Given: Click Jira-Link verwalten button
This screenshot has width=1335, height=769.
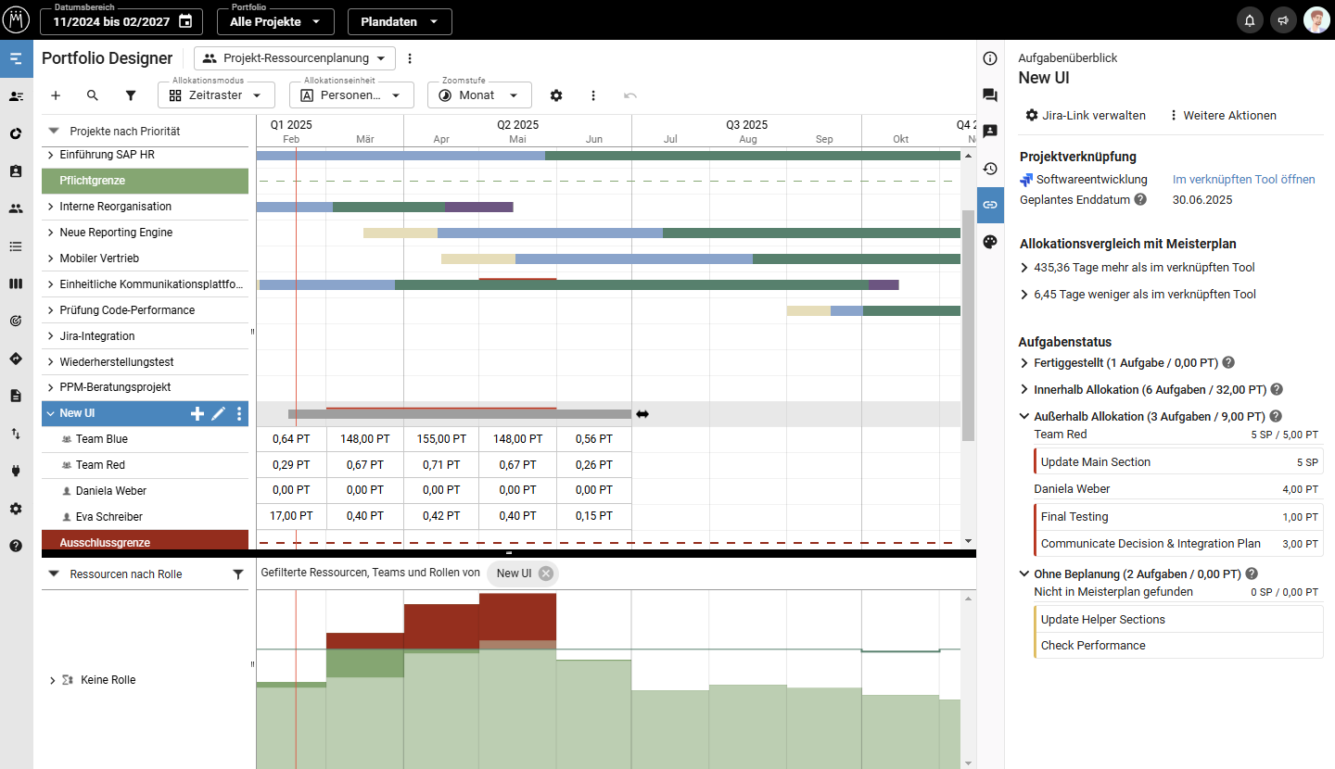Looking at the screenshot, I should click(x=1085, y=116).
